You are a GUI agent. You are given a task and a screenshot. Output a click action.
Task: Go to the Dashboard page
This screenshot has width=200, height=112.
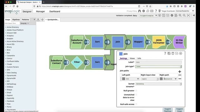55,11
